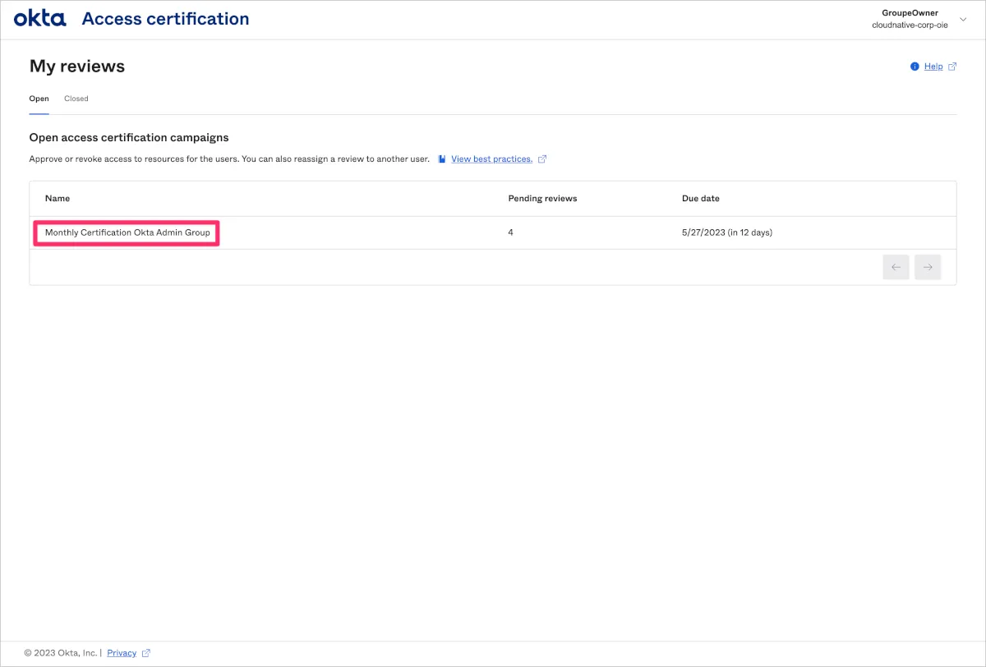Click the Name column header
986x667 pixels.
tap(58, 199)
